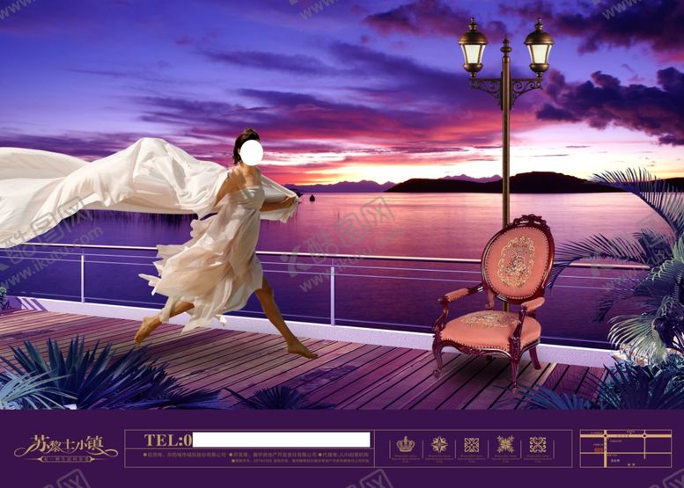Click the middle square diamond-pattern emblem

tap(472, 444)
